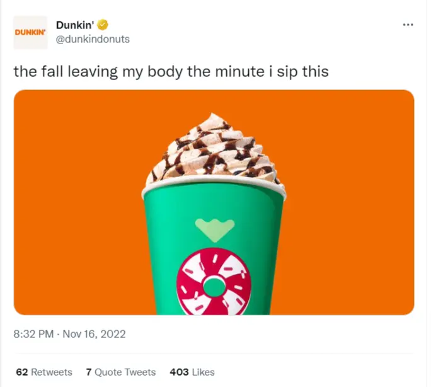The width and height of the screenshot is (431, 387).
Task: Click the 8:32 PM timestamp
Action: click(33, 334)
